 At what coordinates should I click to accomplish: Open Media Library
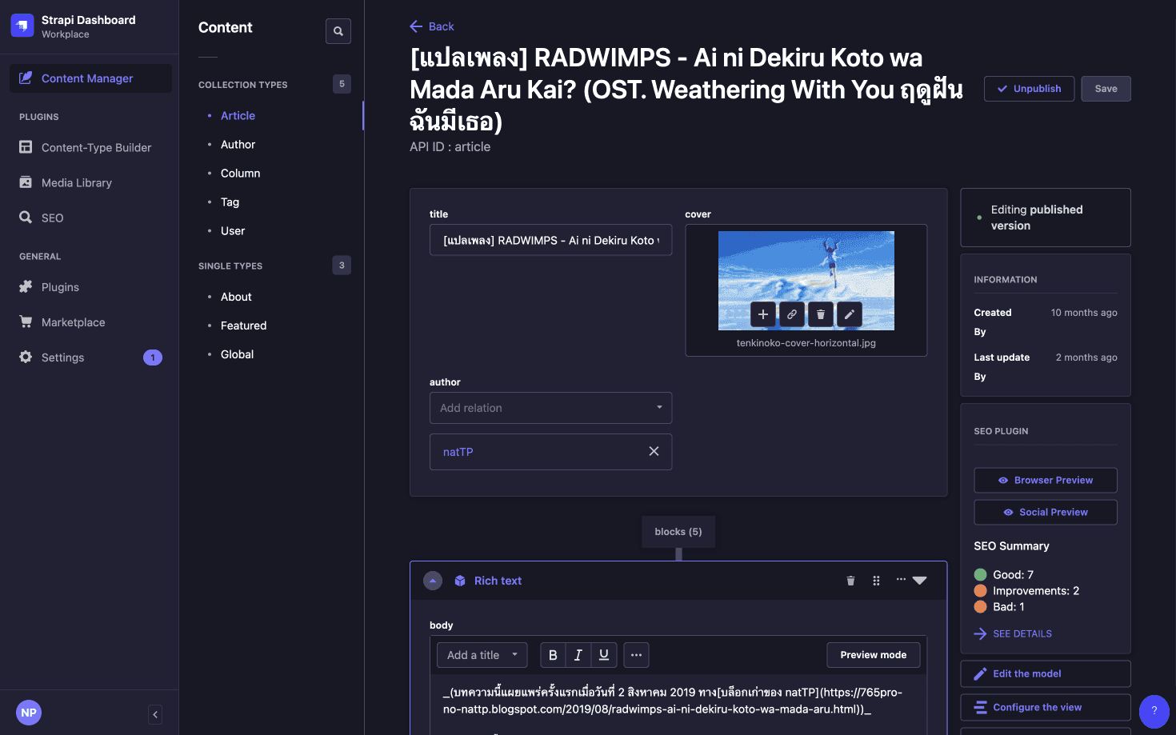pyautogui.click(x=76, y=182)
